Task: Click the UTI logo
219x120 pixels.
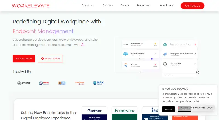Action: 62,83
